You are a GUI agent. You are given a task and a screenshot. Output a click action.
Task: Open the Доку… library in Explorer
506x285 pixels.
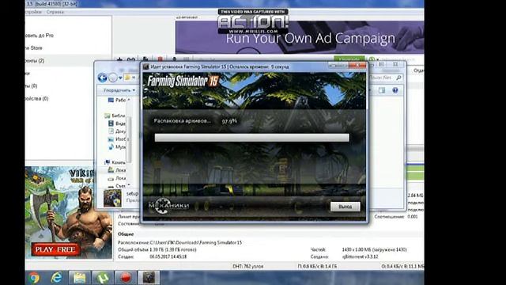pyautogui.click(x=117, y=131)
